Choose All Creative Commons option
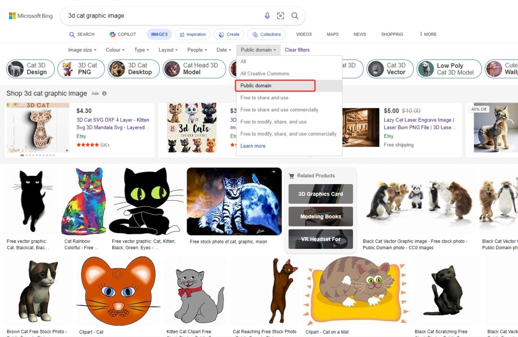The image size is (518, 337). click(x=265, y=74)
